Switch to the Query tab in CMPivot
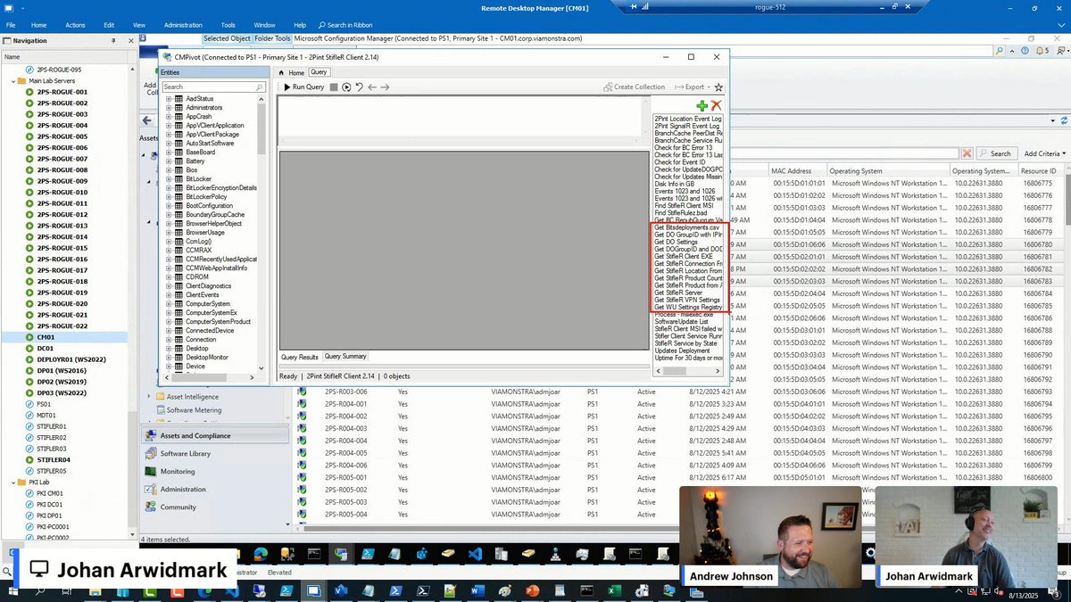 tap(319, 72)
